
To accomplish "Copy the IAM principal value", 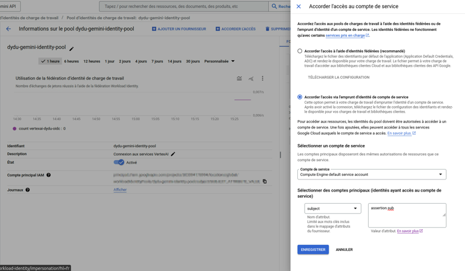I will coord(265,181).
